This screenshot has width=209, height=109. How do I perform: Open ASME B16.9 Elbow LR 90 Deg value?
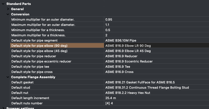[156, 46]
